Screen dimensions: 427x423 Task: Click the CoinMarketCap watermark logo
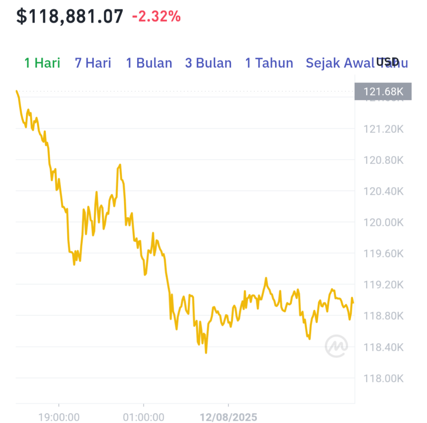tap(337, 346)
